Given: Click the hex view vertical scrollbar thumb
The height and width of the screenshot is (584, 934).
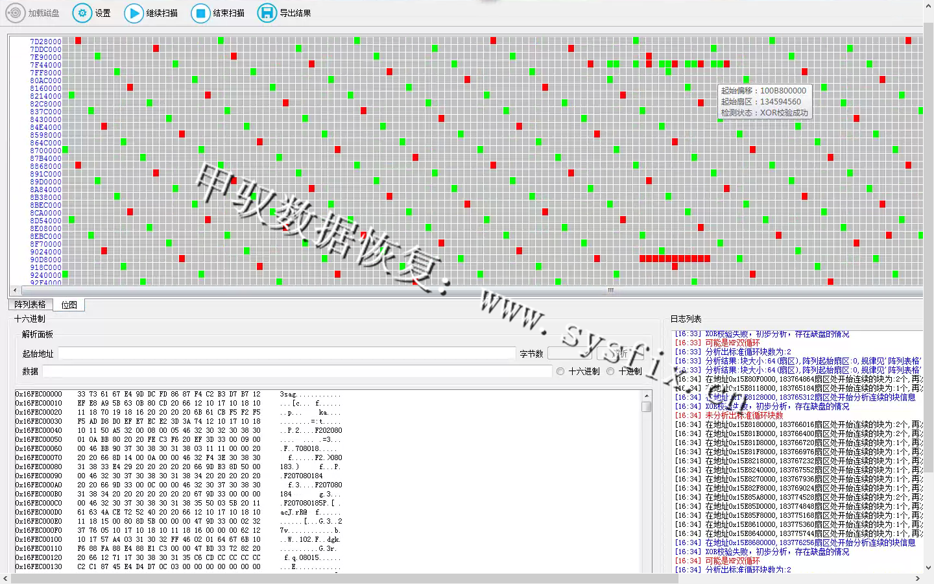Looking at the screenshot, I should 647,407.
